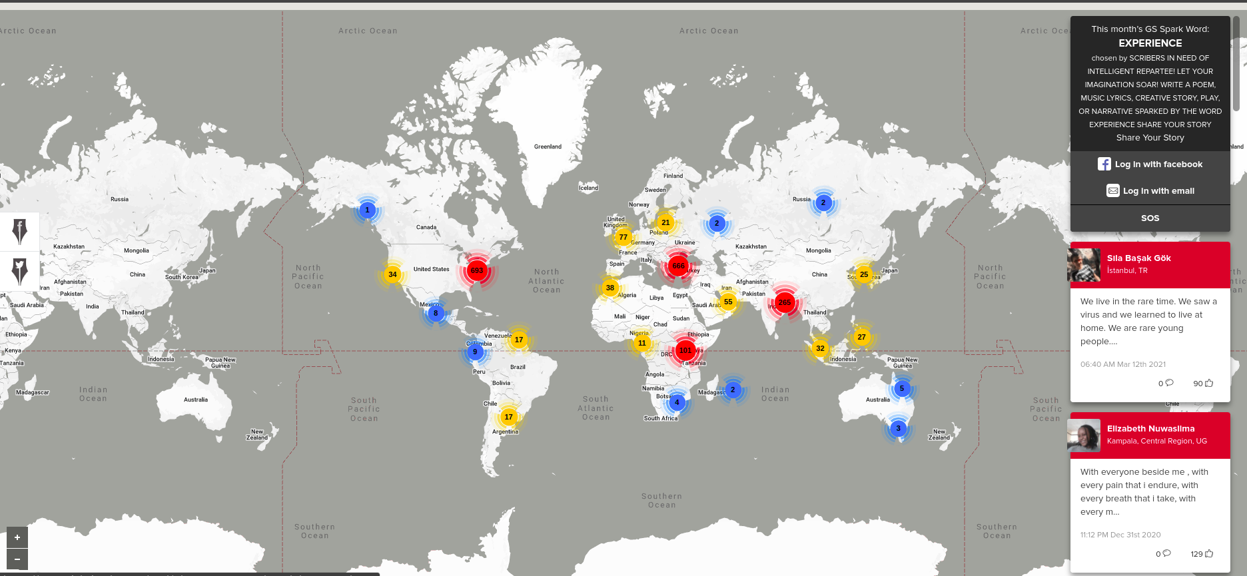Expand the 666 story cluster near Turkey

tap(678, 266)
